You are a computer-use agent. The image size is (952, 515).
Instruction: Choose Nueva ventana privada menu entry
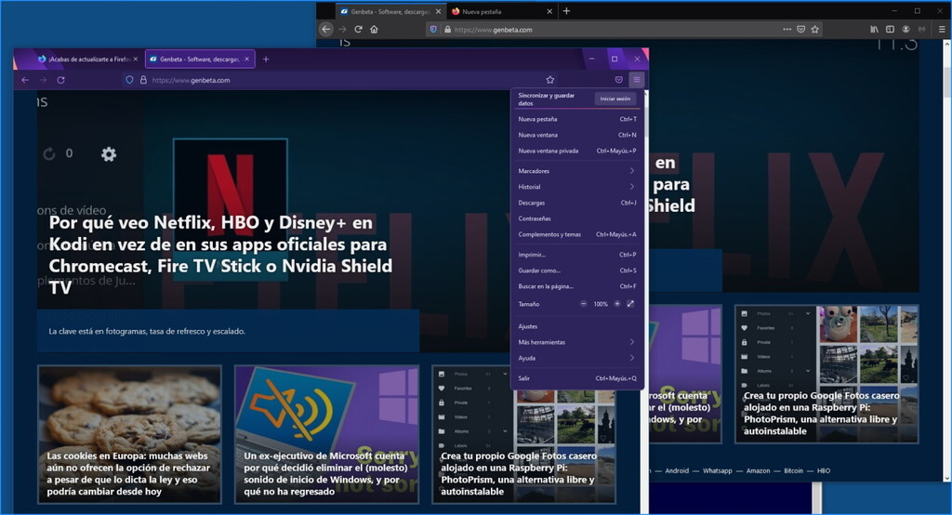576,151
